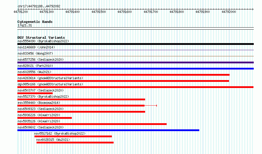Click ruler position 44791700
The width and height of the screenshot is (262, 154).
pos(151,12)
